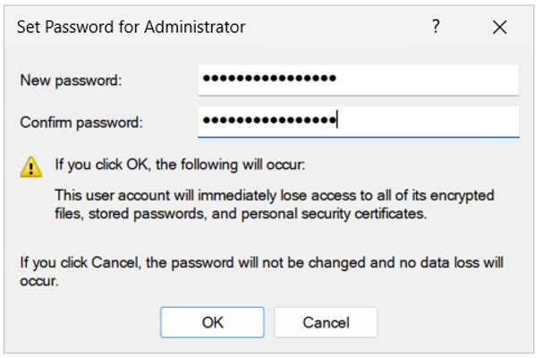
Task: Click the text about losing encrypted files access
Action: click(275, 195)
